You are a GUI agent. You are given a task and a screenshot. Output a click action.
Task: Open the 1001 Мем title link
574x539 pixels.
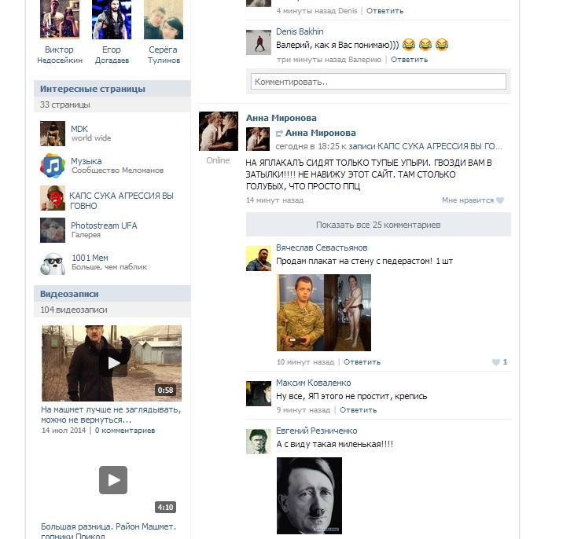tap(90, 258)
